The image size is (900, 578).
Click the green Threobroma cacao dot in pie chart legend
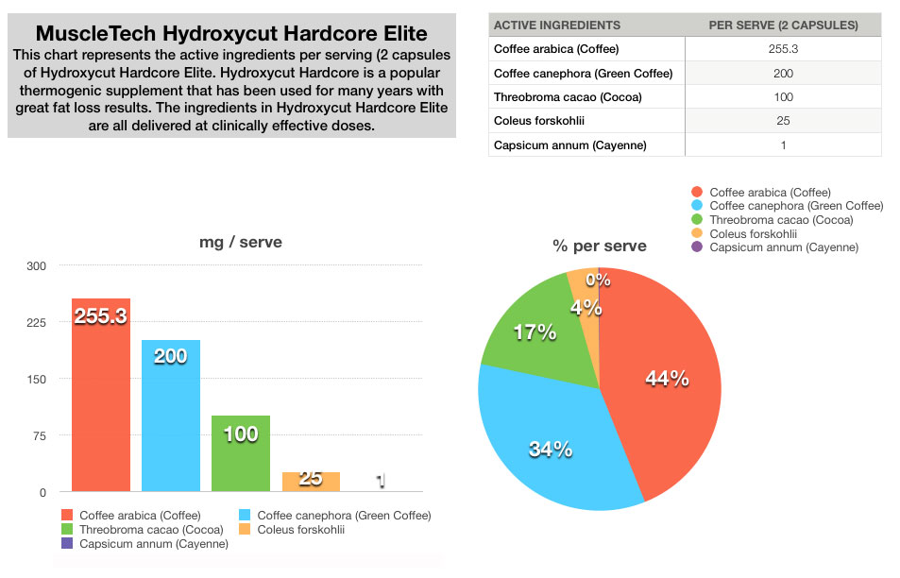697,219
